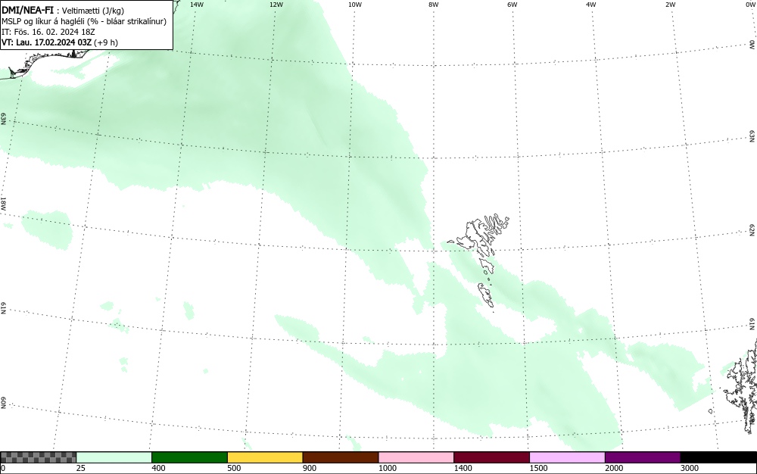
Task: Click the light green 25–400 legend swatch
Action: tap(114, 457)
